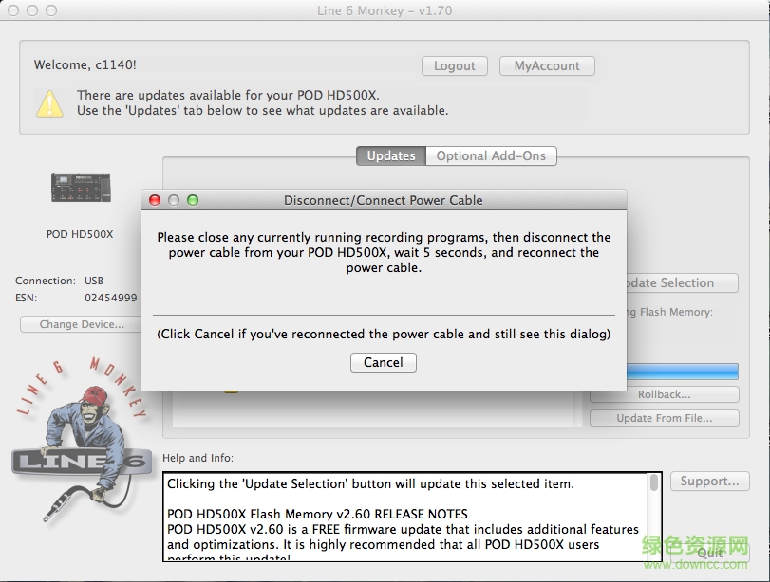770x582 pixels.
Task: Click the 'There are updates available' message
Action: click(262, 102)
